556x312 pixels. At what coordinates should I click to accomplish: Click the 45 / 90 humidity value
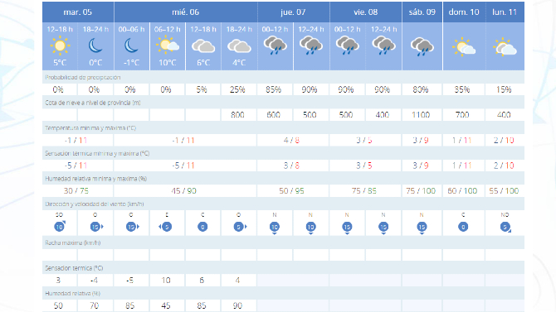[183, 191]
